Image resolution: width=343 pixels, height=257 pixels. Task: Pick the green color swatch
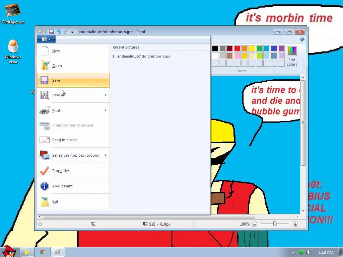pos(259,49)
